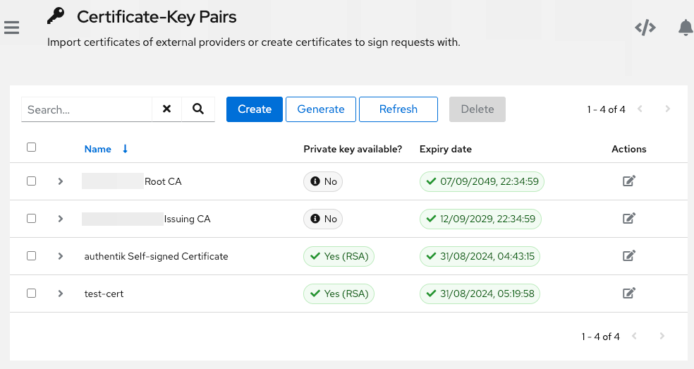The image size is (694, 369).
Task: Open the API drawer code icon
Action: click(645, 28)
